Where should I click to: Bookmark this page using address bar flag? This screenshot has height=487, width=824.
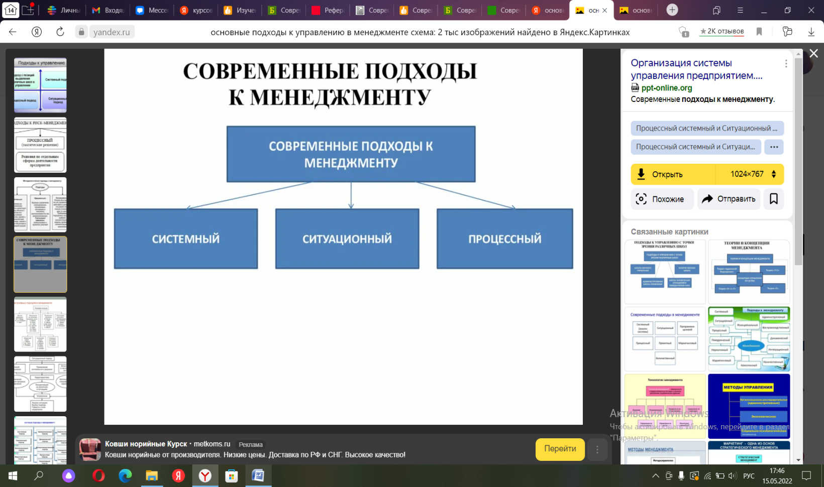coord(759,32)
